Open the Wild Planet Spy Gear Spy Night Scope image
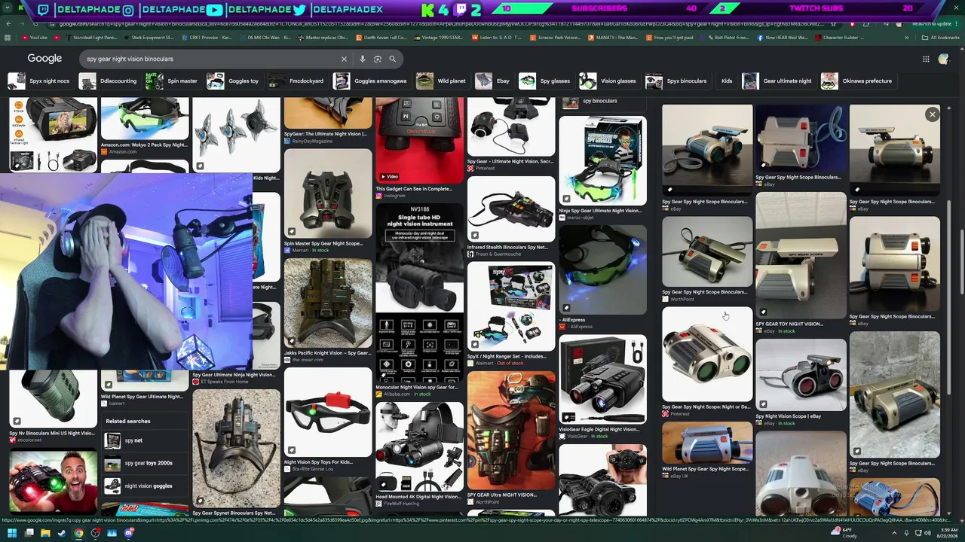 pyautogui.click(x=707, y=442)
